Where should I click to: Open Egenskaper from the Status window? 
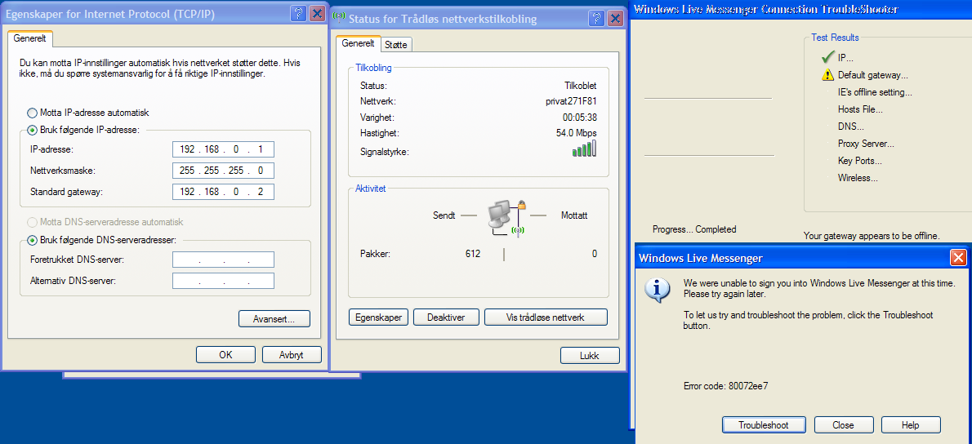coord(379,317)
